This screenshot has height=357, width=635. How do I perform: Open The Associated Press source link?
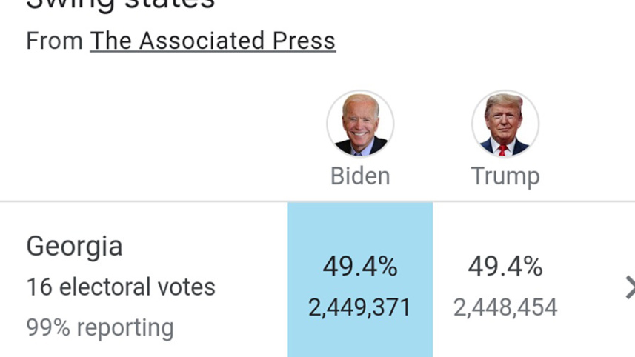213,41
